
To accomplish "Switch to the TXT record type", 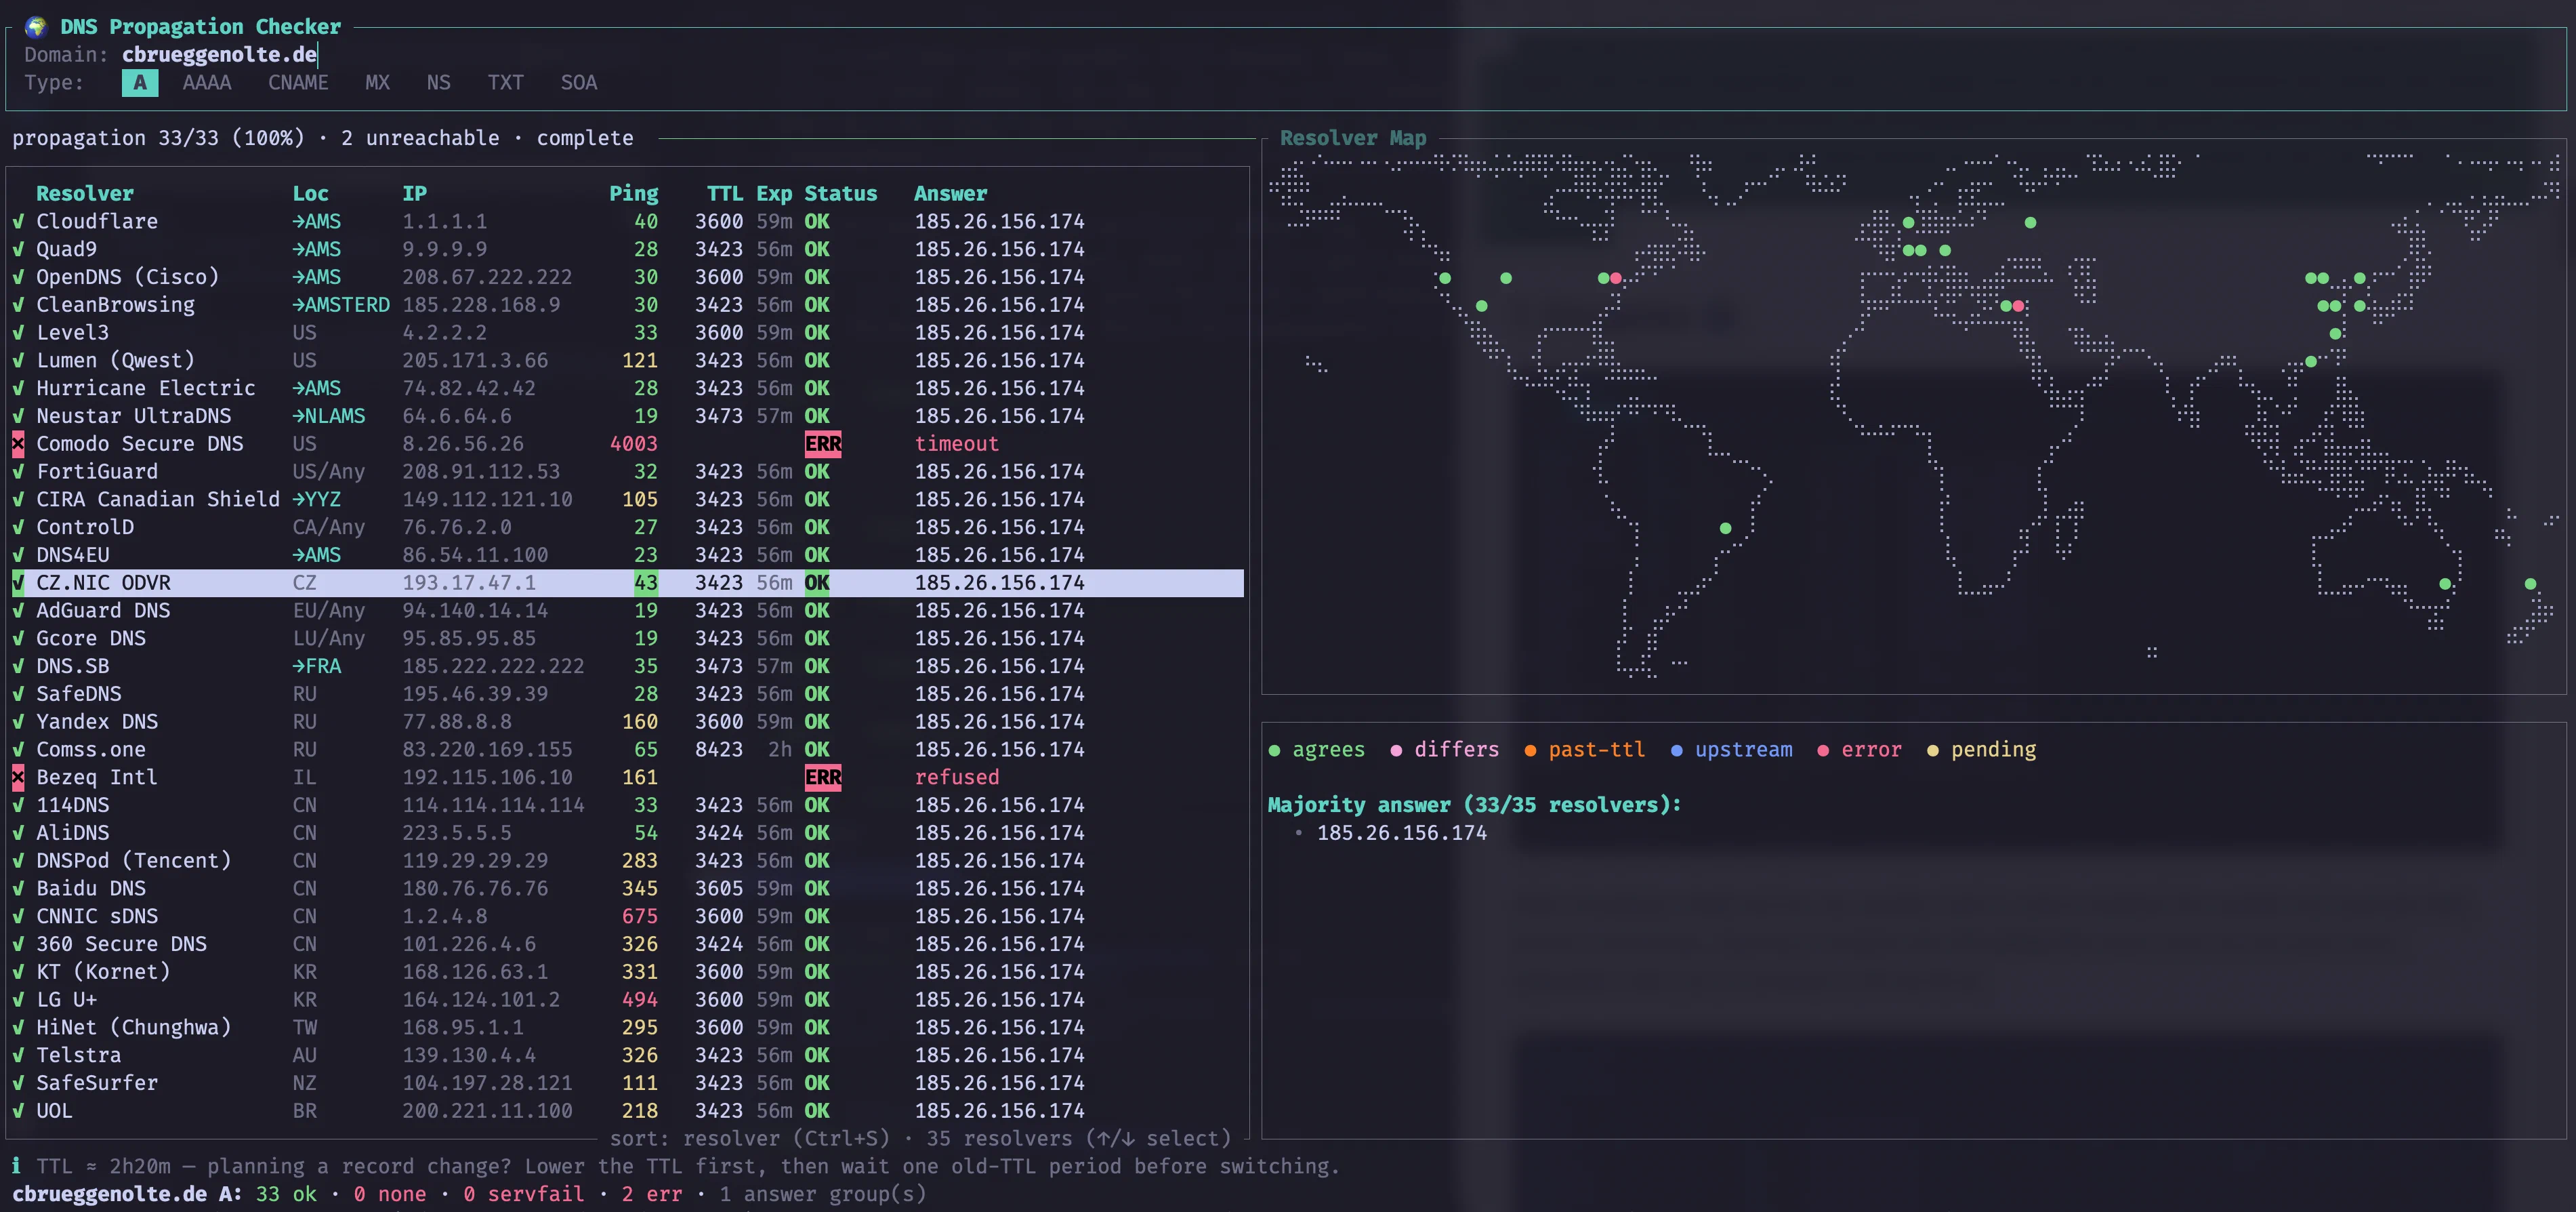I will click(x=505, y=83).
